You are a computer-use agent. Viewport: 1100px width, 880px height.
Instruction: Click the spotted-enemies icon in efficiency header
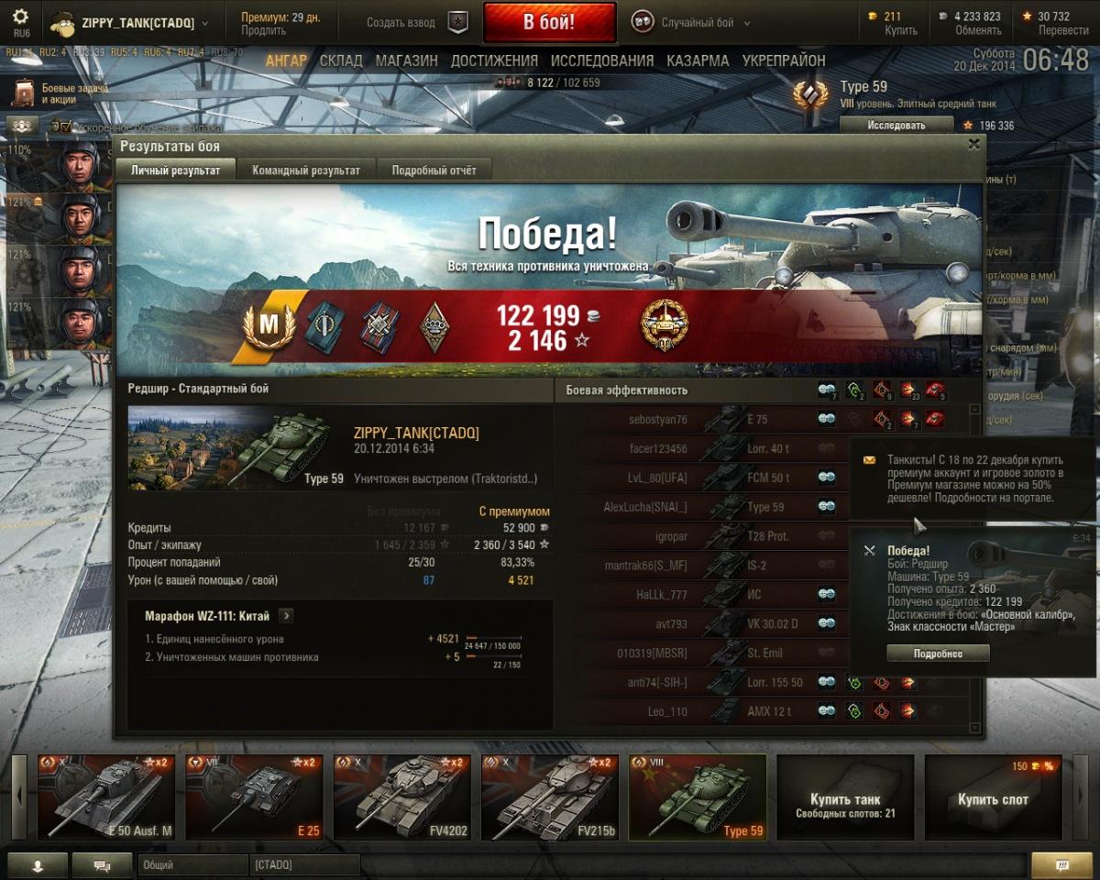click(827, 390)
